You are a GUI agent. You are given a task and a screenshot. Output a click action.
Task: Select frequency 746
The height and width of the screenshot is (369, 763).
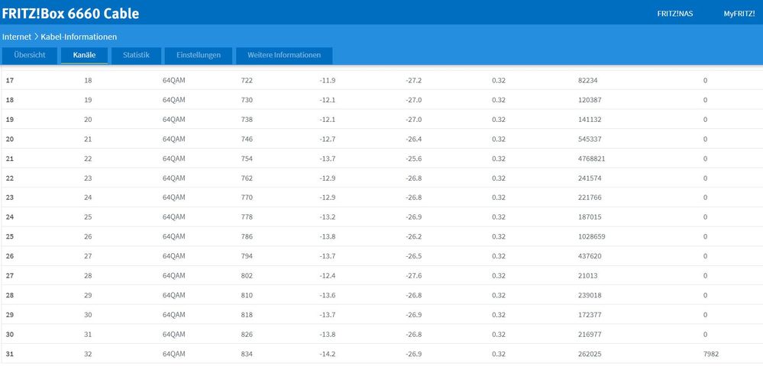tap(247, 140)
